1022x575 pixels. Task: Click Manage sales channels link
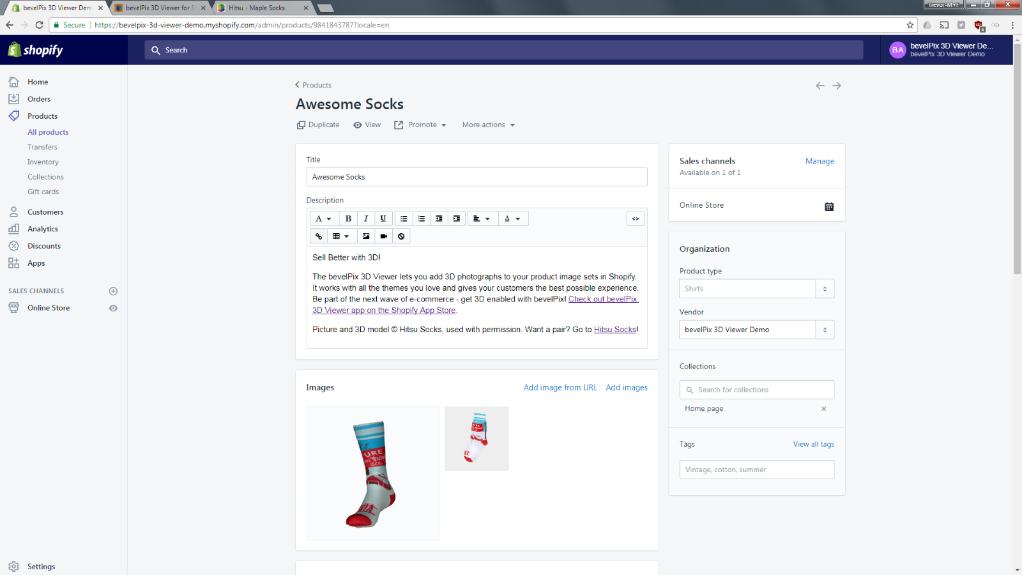click(820, 161)
